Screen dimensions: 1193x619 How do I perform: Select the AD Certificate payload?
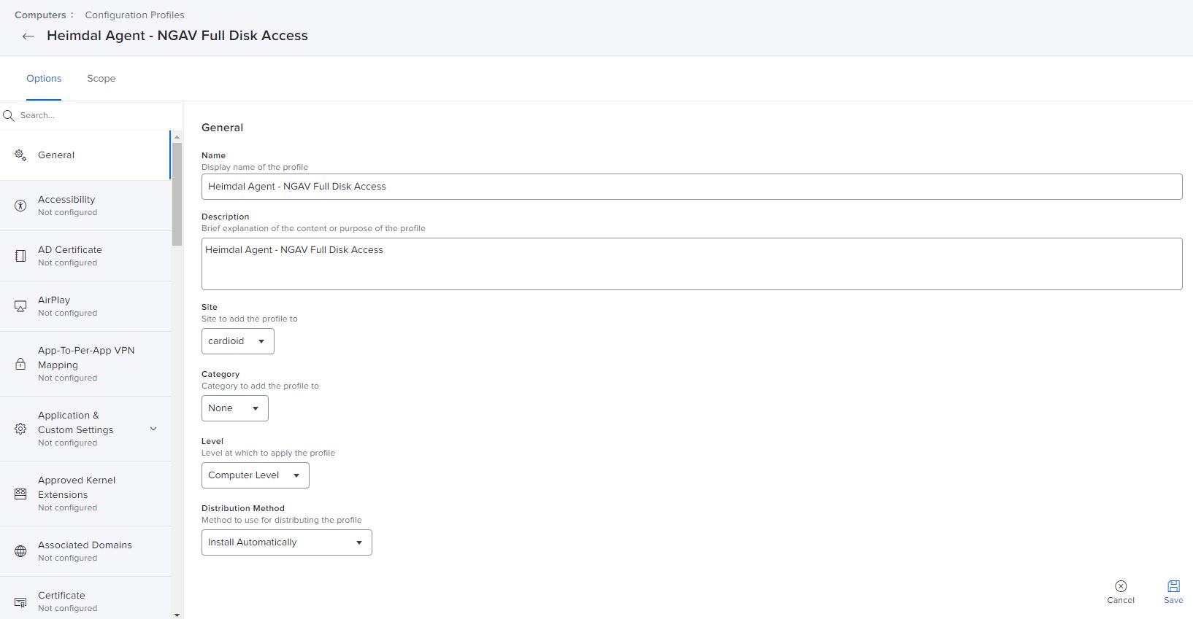coord(85,256)
